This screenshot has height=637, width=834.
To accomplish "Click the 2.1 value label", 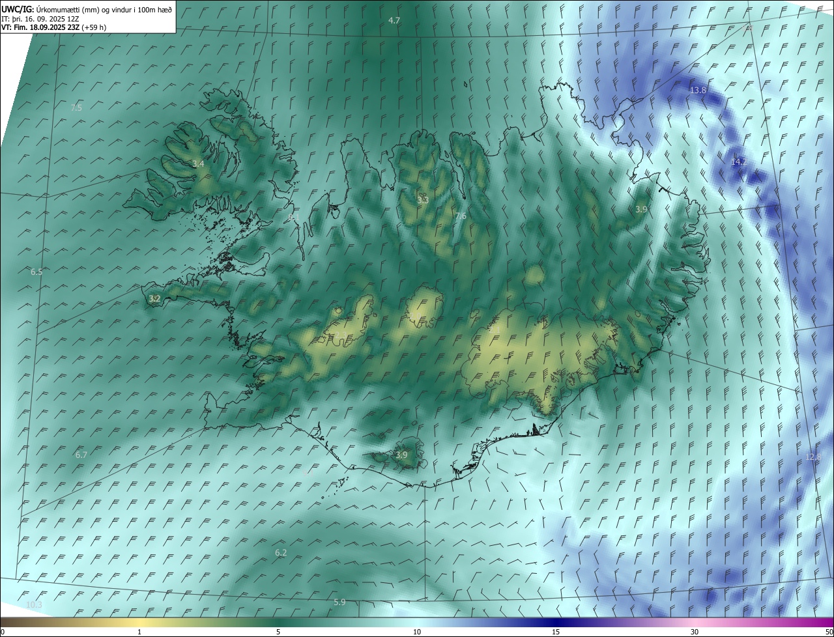I will [x=495, y=332].
